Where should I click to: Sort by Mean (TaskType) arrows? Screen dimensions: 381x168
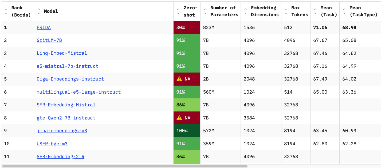tap(344, 11)
